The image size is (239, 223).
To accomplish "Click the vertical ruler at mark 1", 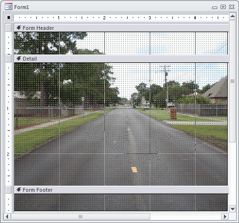I will (x=8, y=108).
